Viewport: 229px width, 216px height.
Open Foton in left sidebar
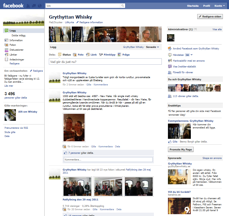point(13,45)
